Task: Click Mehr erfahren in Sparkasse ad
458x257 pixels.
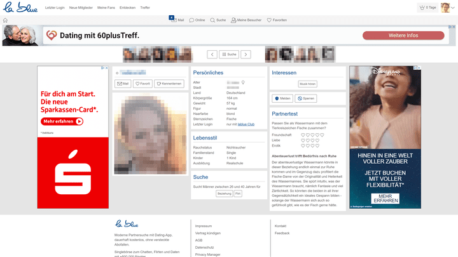Action: (x=62, y=121)
